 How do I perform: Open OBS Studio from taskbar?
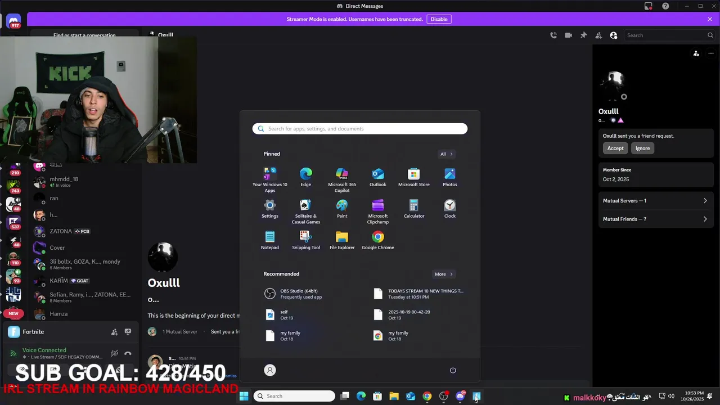pos(444,396)
